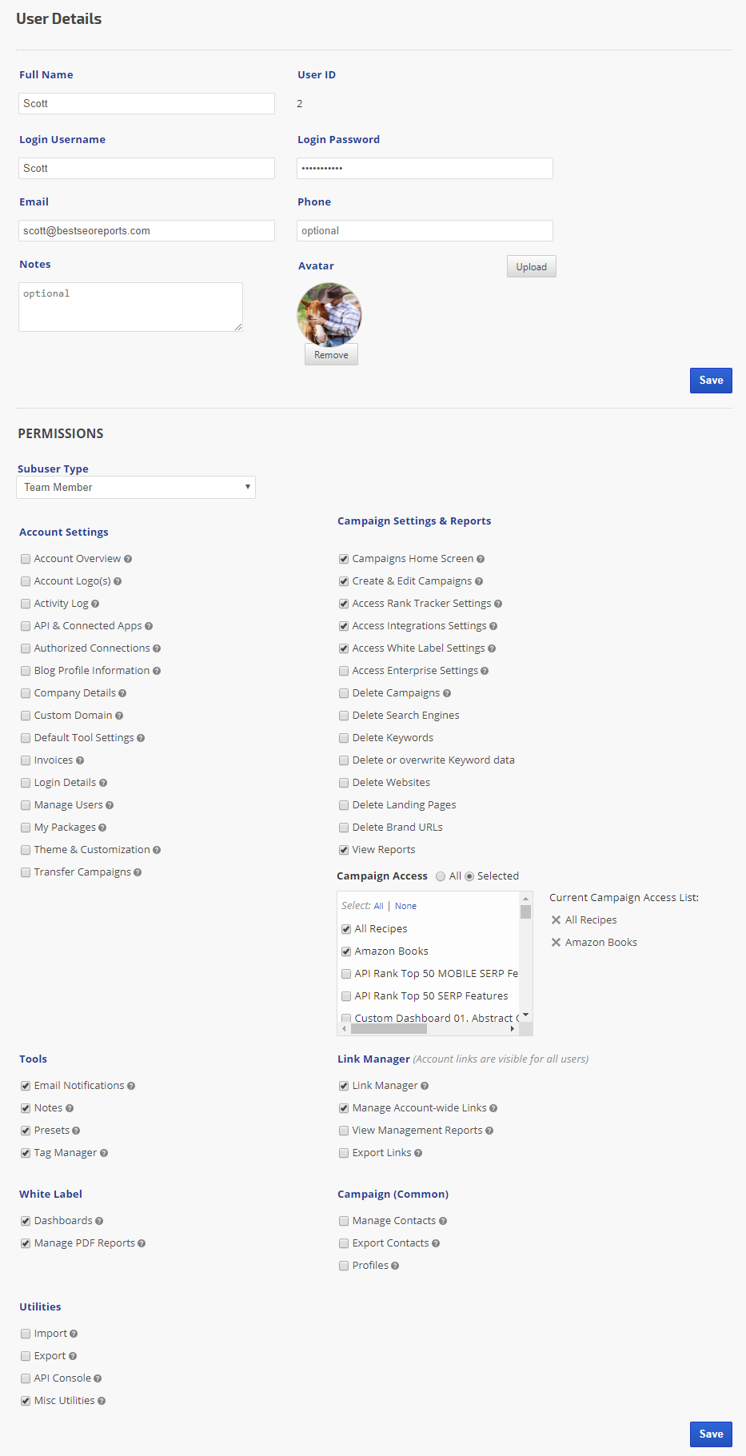Image resolution: width=746 pixels, height=1456 pixels.
Task: Enable the Invoices permission checkbox
Action: [x=26, y=760]
